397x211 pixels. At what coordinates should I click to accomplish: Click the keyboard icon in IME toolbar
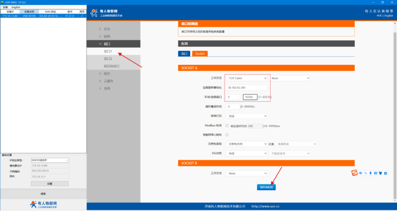click(x=375, y=173)
